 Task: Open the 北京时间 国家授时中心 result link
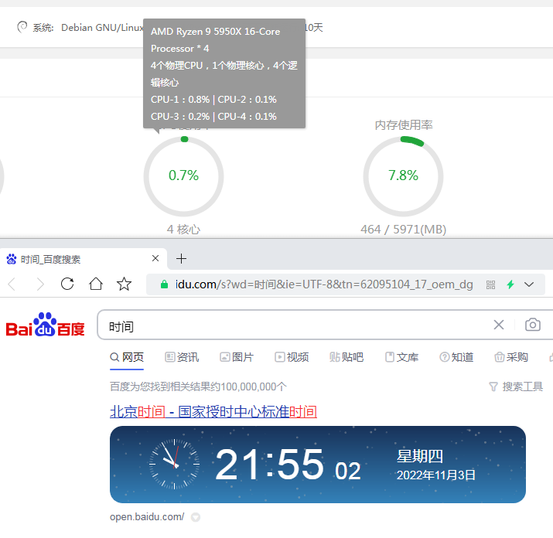[213, 411]
